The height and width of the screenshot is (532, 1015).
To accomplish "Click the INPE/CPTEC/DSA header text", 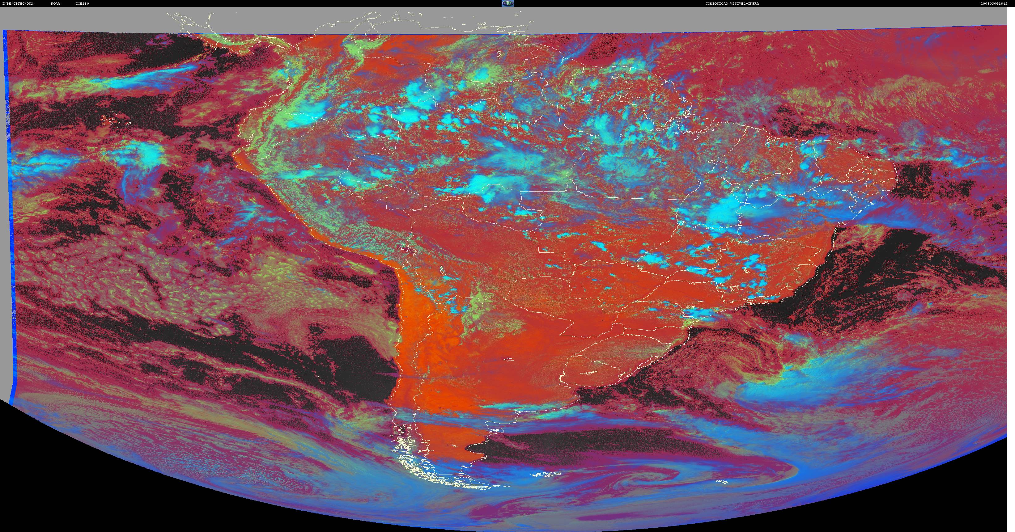I will [x=18, y=3].
